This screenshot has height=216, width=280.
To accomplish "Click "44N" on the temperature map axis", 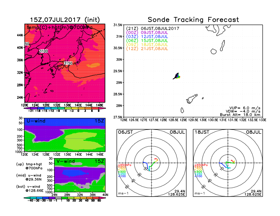I will click(20, 35).
